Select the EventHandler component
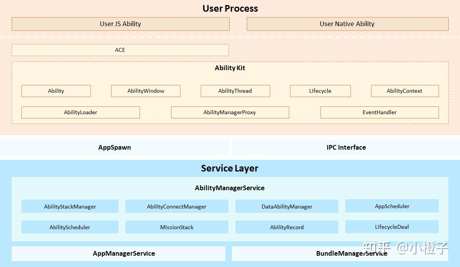Image resolution: width=460 pixels, height=267 pixels. click(x=379, y=112)
